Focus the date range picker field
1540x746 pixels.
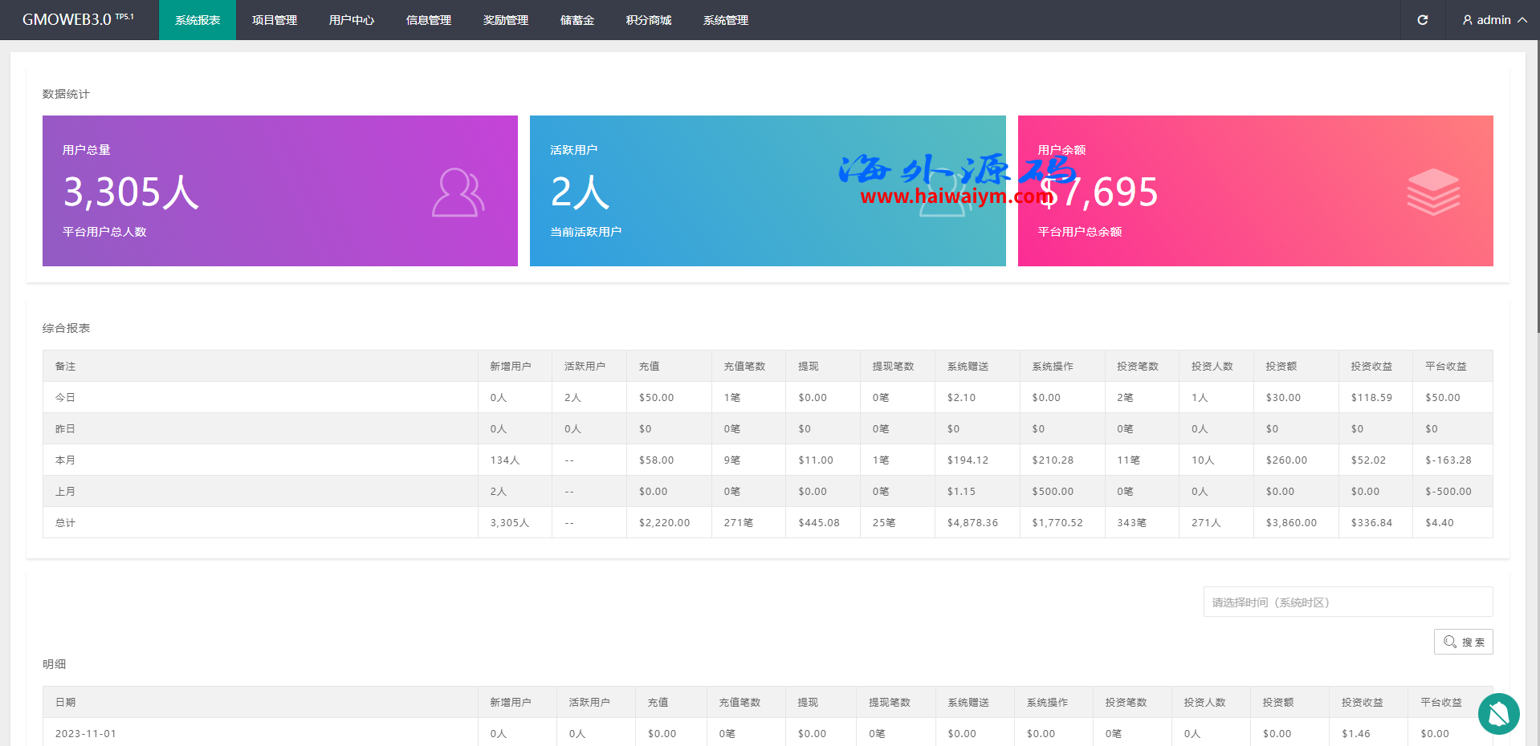pyautogui.click(x=1347, y=602)
